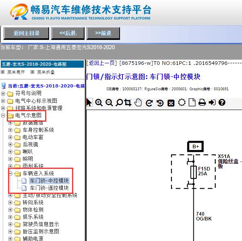Image resolution: width=242 pixels, height=241 pixels.
Task: Click the folder icon next to 娱乐系统
Action: click(x=17, y=217)
